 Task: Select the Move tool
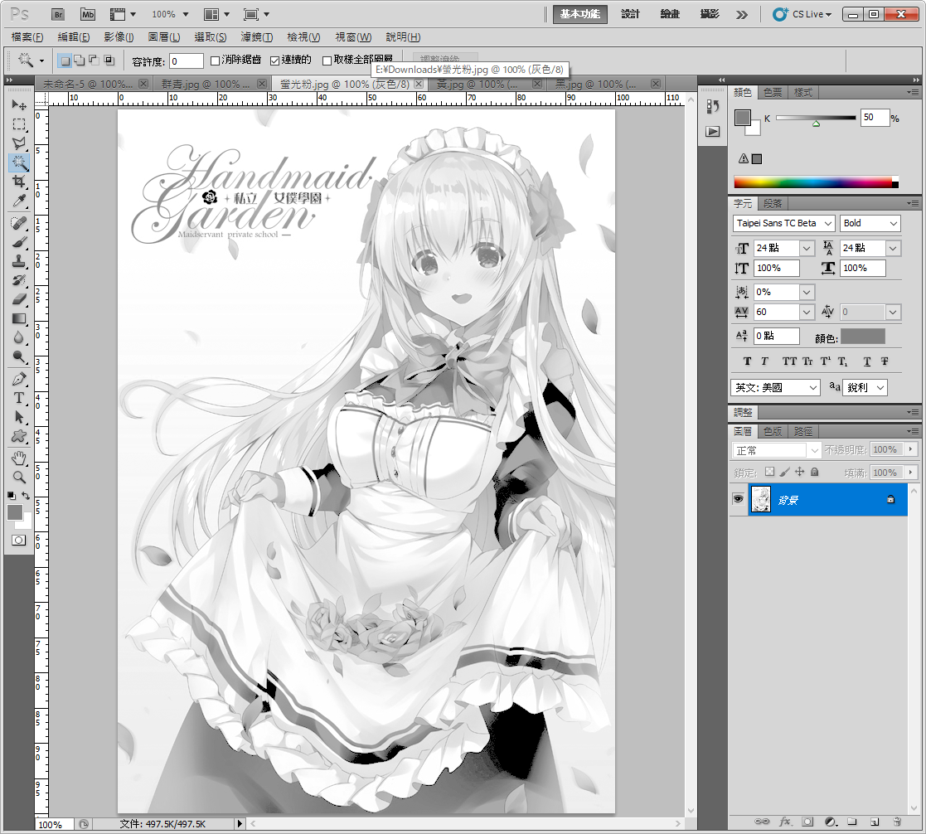19,104
